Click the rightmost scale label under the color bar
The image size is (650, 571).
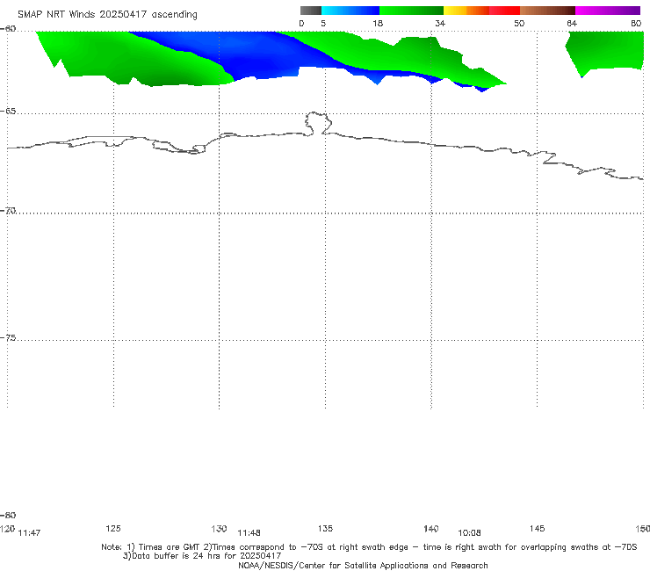636,24
